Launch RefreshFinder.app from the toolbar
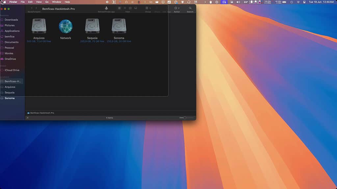The width and height of the screenshot is (337, 189). (x=106, y=8)
